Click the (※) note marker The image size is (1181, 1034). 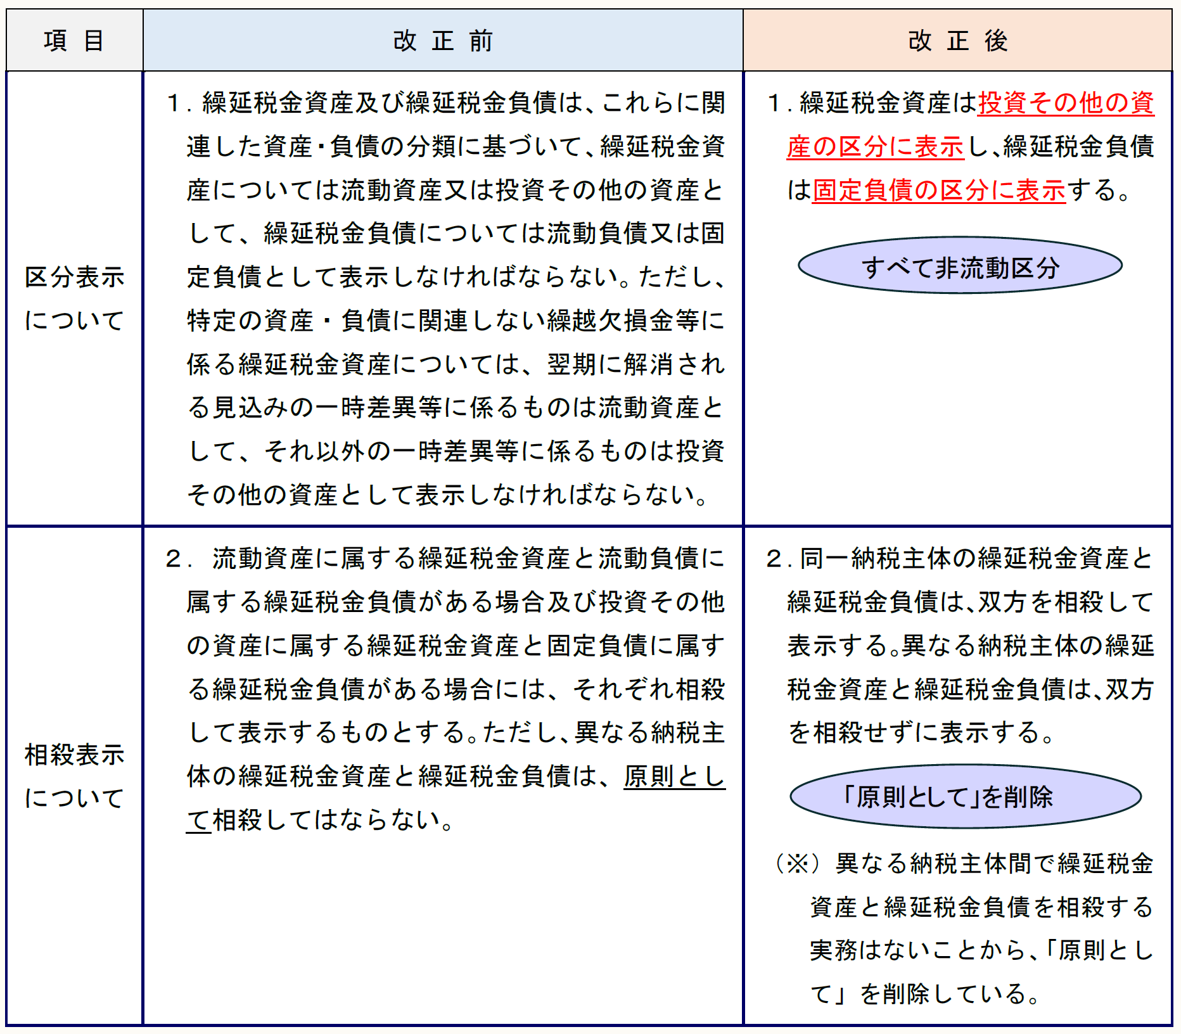coord(797,864)
